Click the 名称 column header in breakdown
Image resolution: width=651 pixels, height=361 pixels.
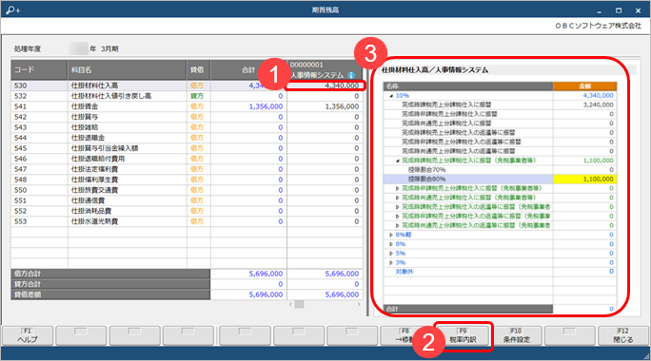(468, 86)
